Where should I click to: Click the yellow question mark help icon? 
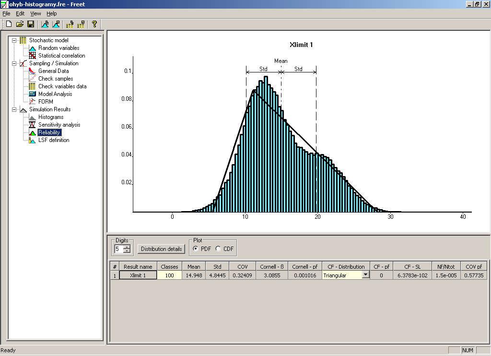coord(94,24)
